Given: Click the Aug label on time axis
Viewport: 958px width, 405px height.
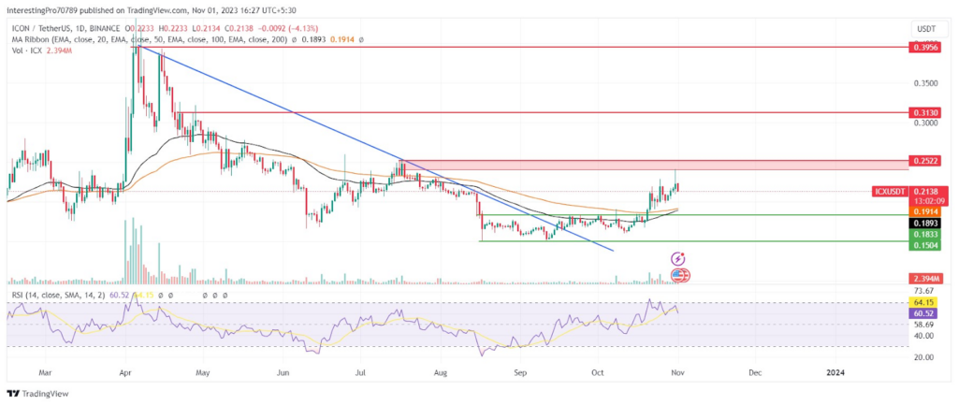Looking at the screenshot, I should click(x=441, y=371).
